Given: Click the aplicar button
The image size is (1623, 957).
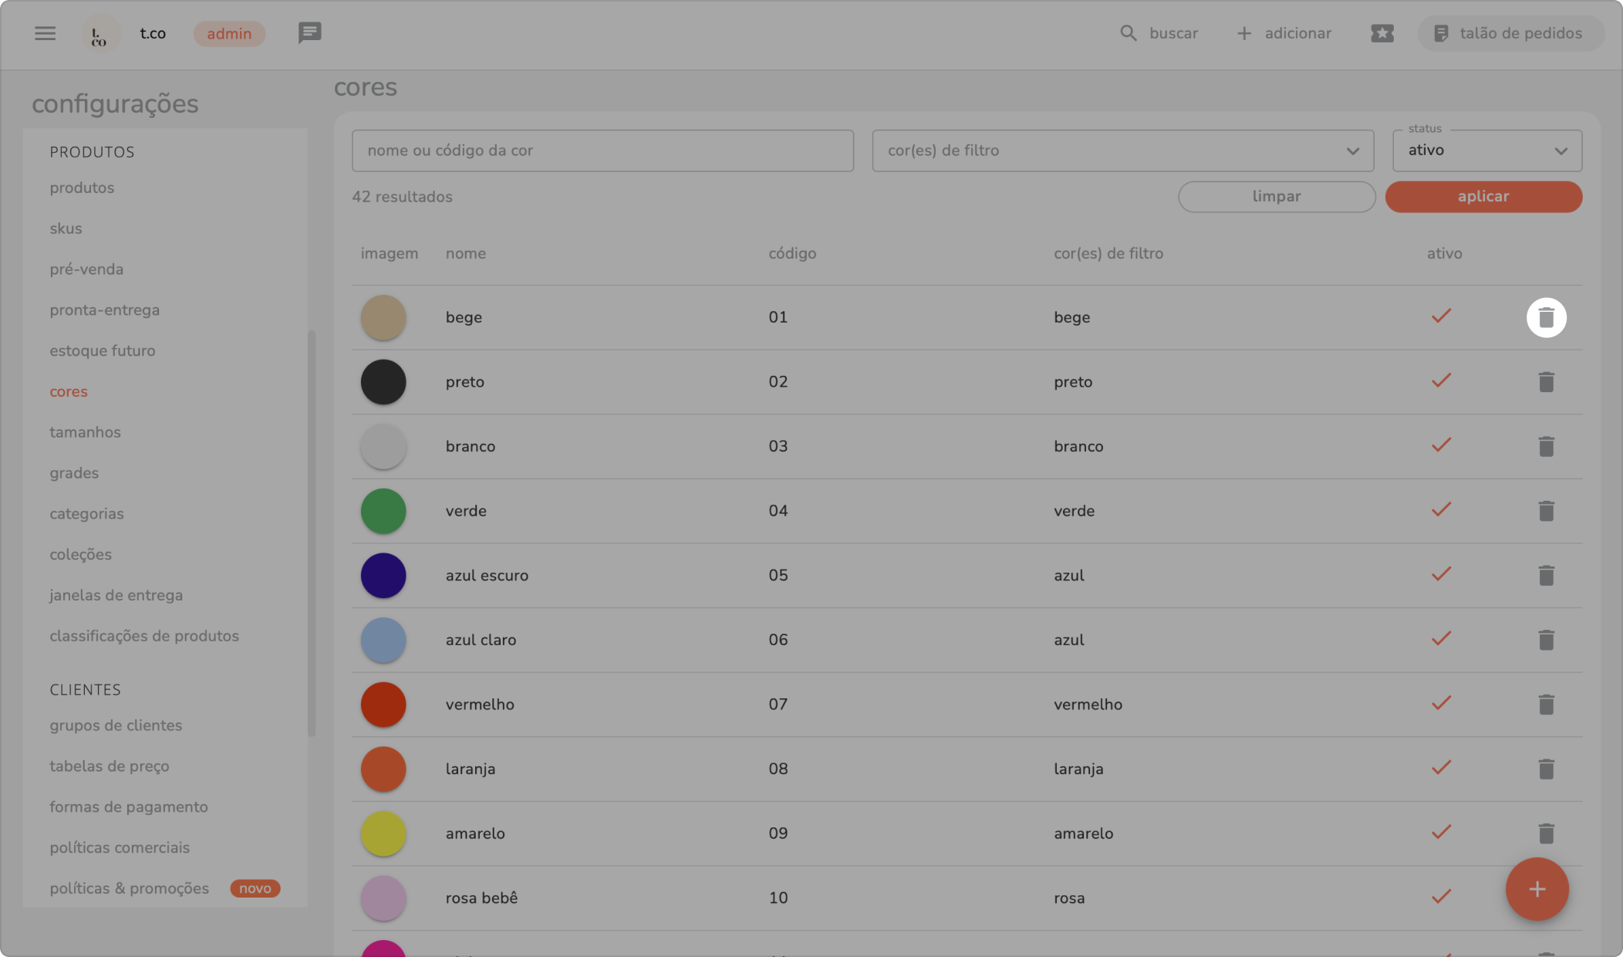Looking at the screenshot, I should click(1483, 197).
